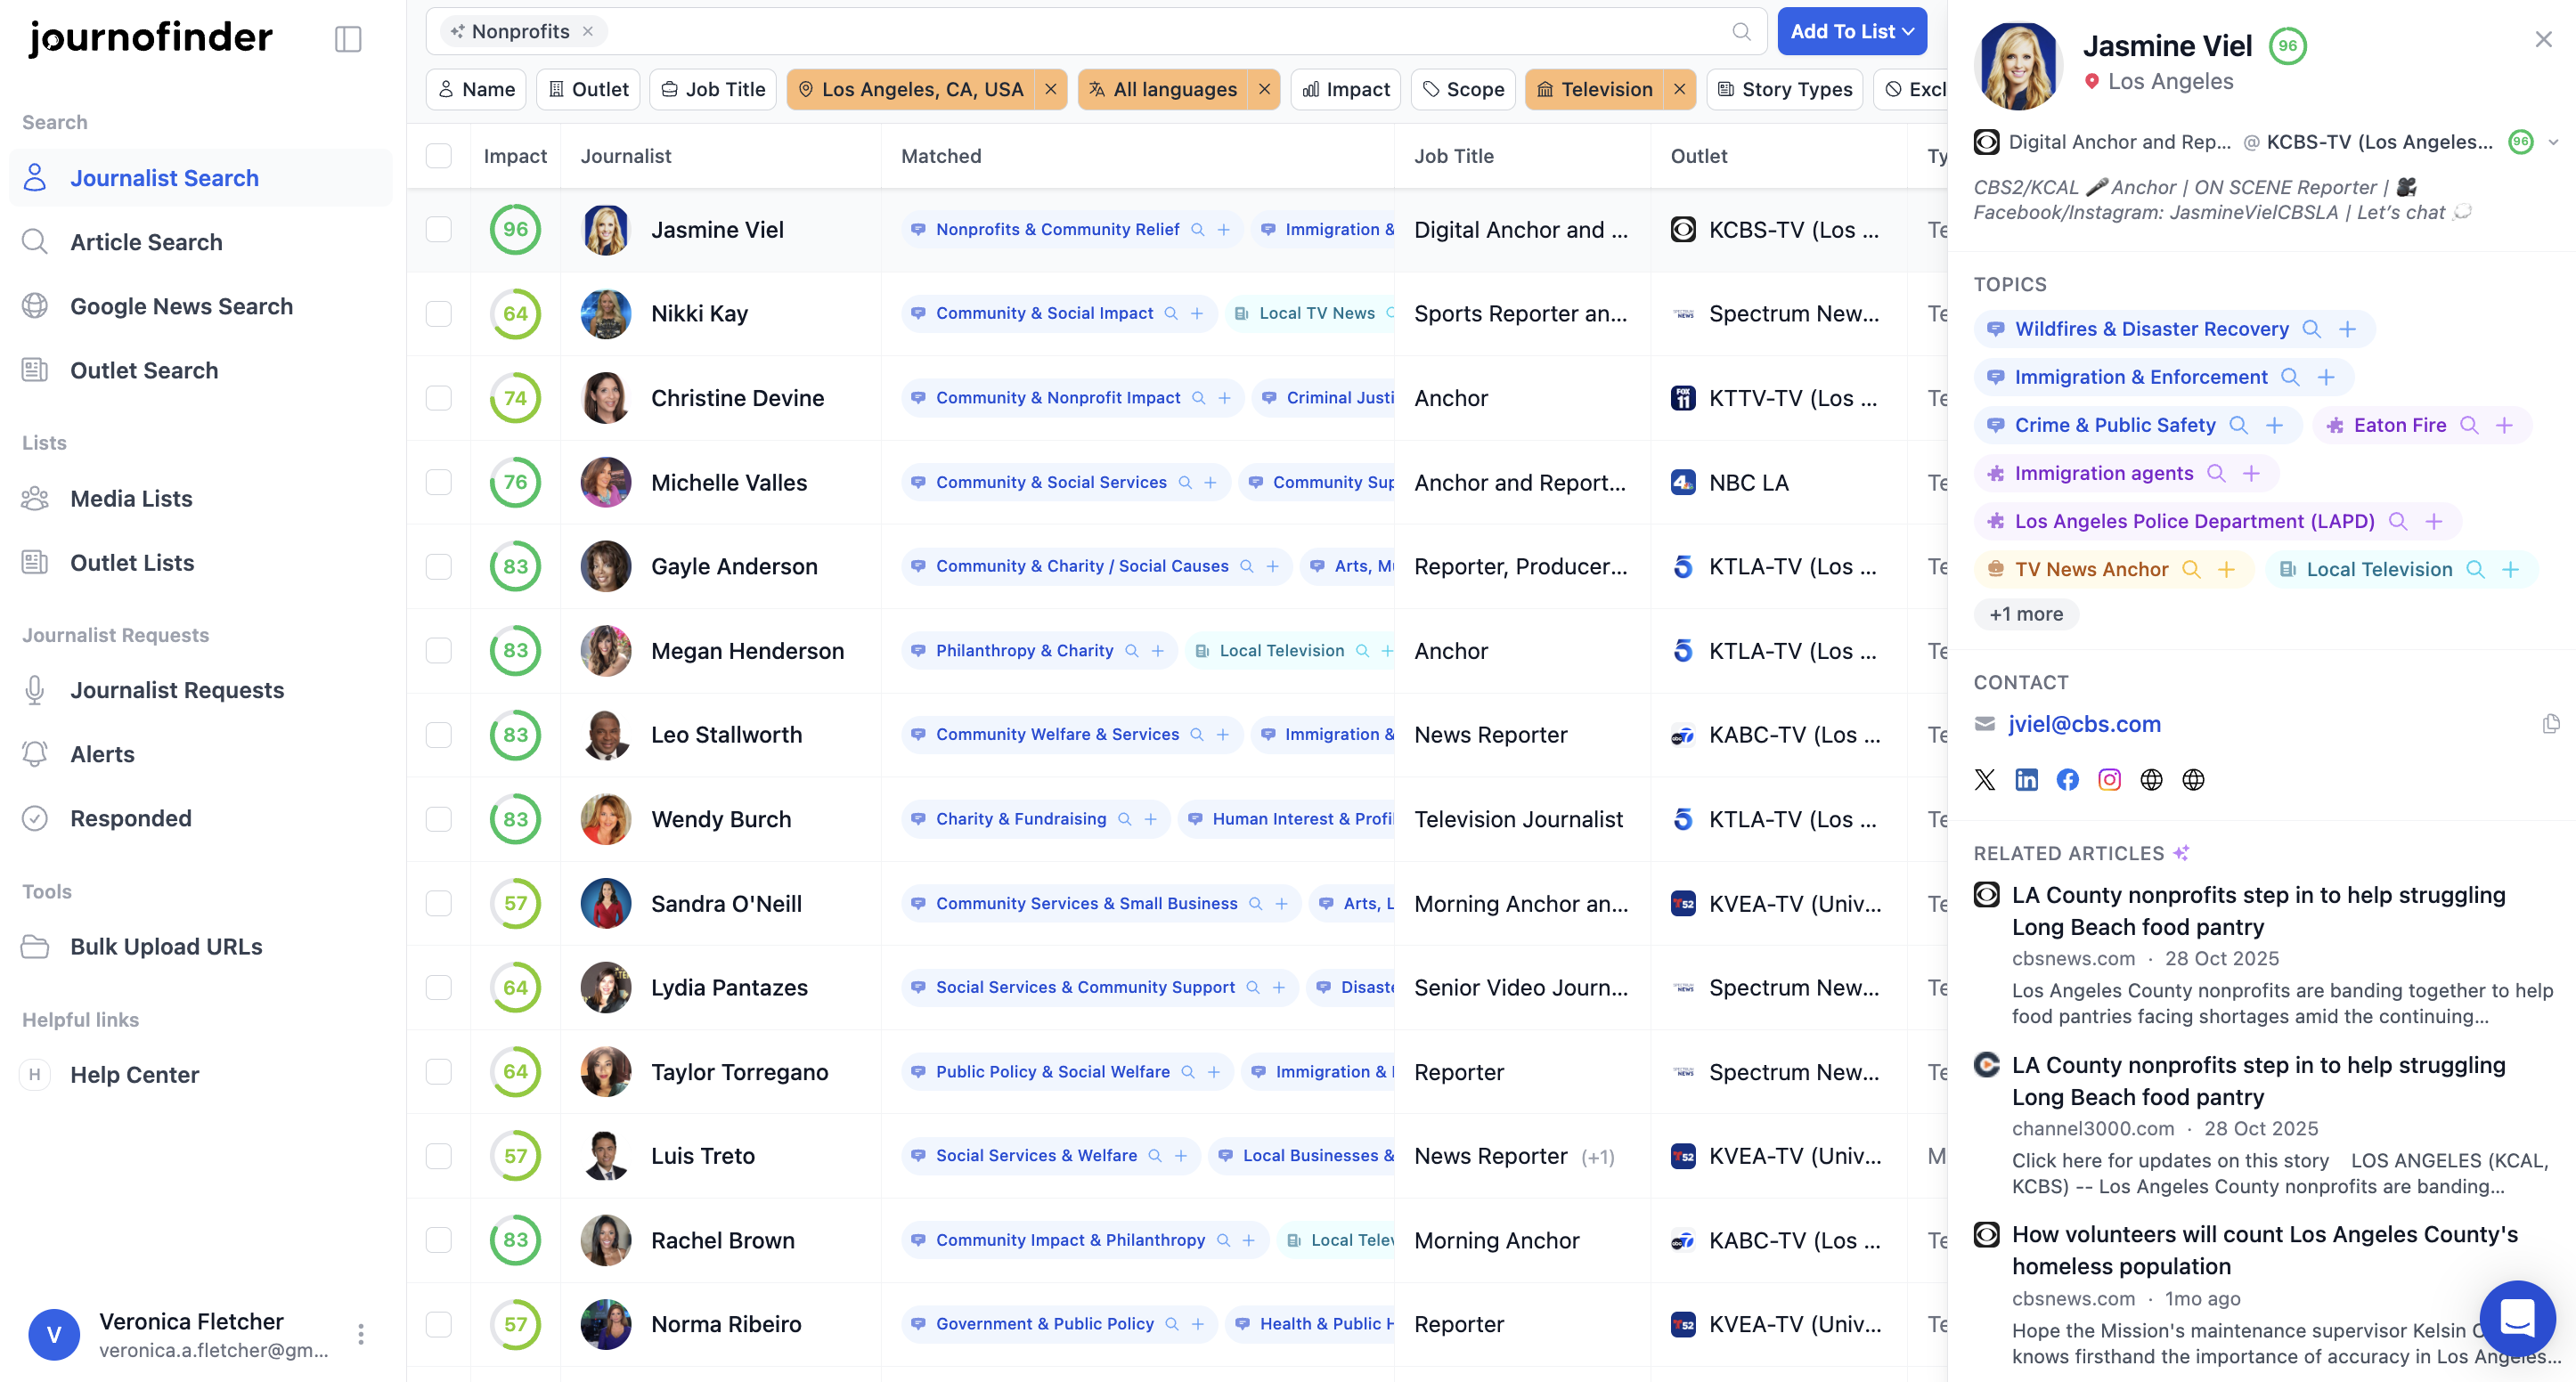This screenshot has width=2576, height=1382.
Task: Copy the jviel@cbs.com email address
Action: coord(2550,724)
